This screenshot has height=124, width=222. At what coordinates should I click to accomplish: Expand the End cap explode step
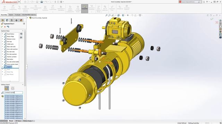(2, 42)
